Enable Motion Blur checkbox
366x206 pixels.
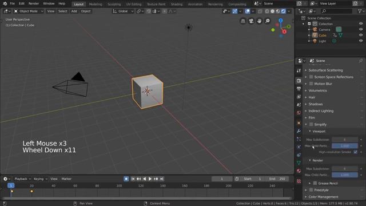(311, 84)
